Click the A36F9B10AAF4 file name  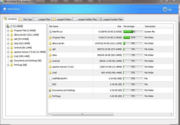coord(60,79)
